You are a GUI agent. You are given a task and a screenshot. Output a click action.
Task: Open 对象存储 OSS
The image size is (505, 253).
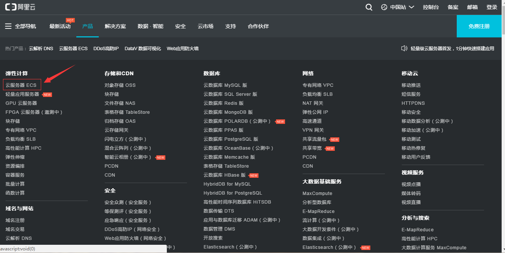point(120,85)
